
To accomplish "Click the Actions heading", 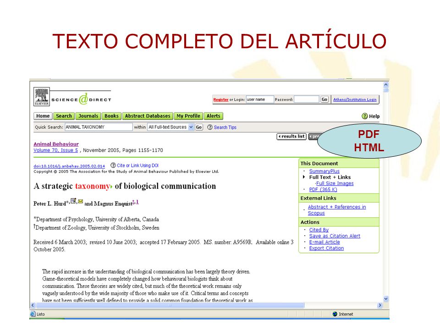I will point(310,222).
